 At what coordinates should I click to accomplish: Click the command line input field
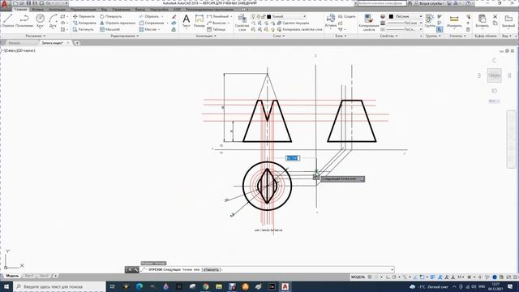tap(266, 269)
